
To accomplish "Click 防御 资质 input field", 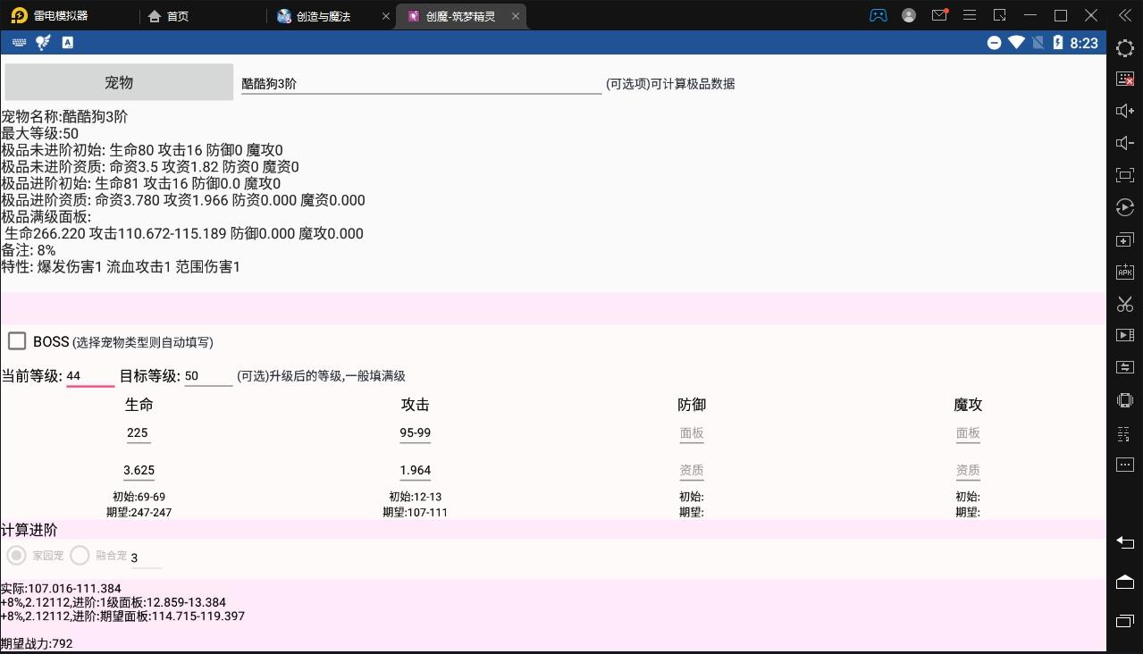I will (692, 470).
